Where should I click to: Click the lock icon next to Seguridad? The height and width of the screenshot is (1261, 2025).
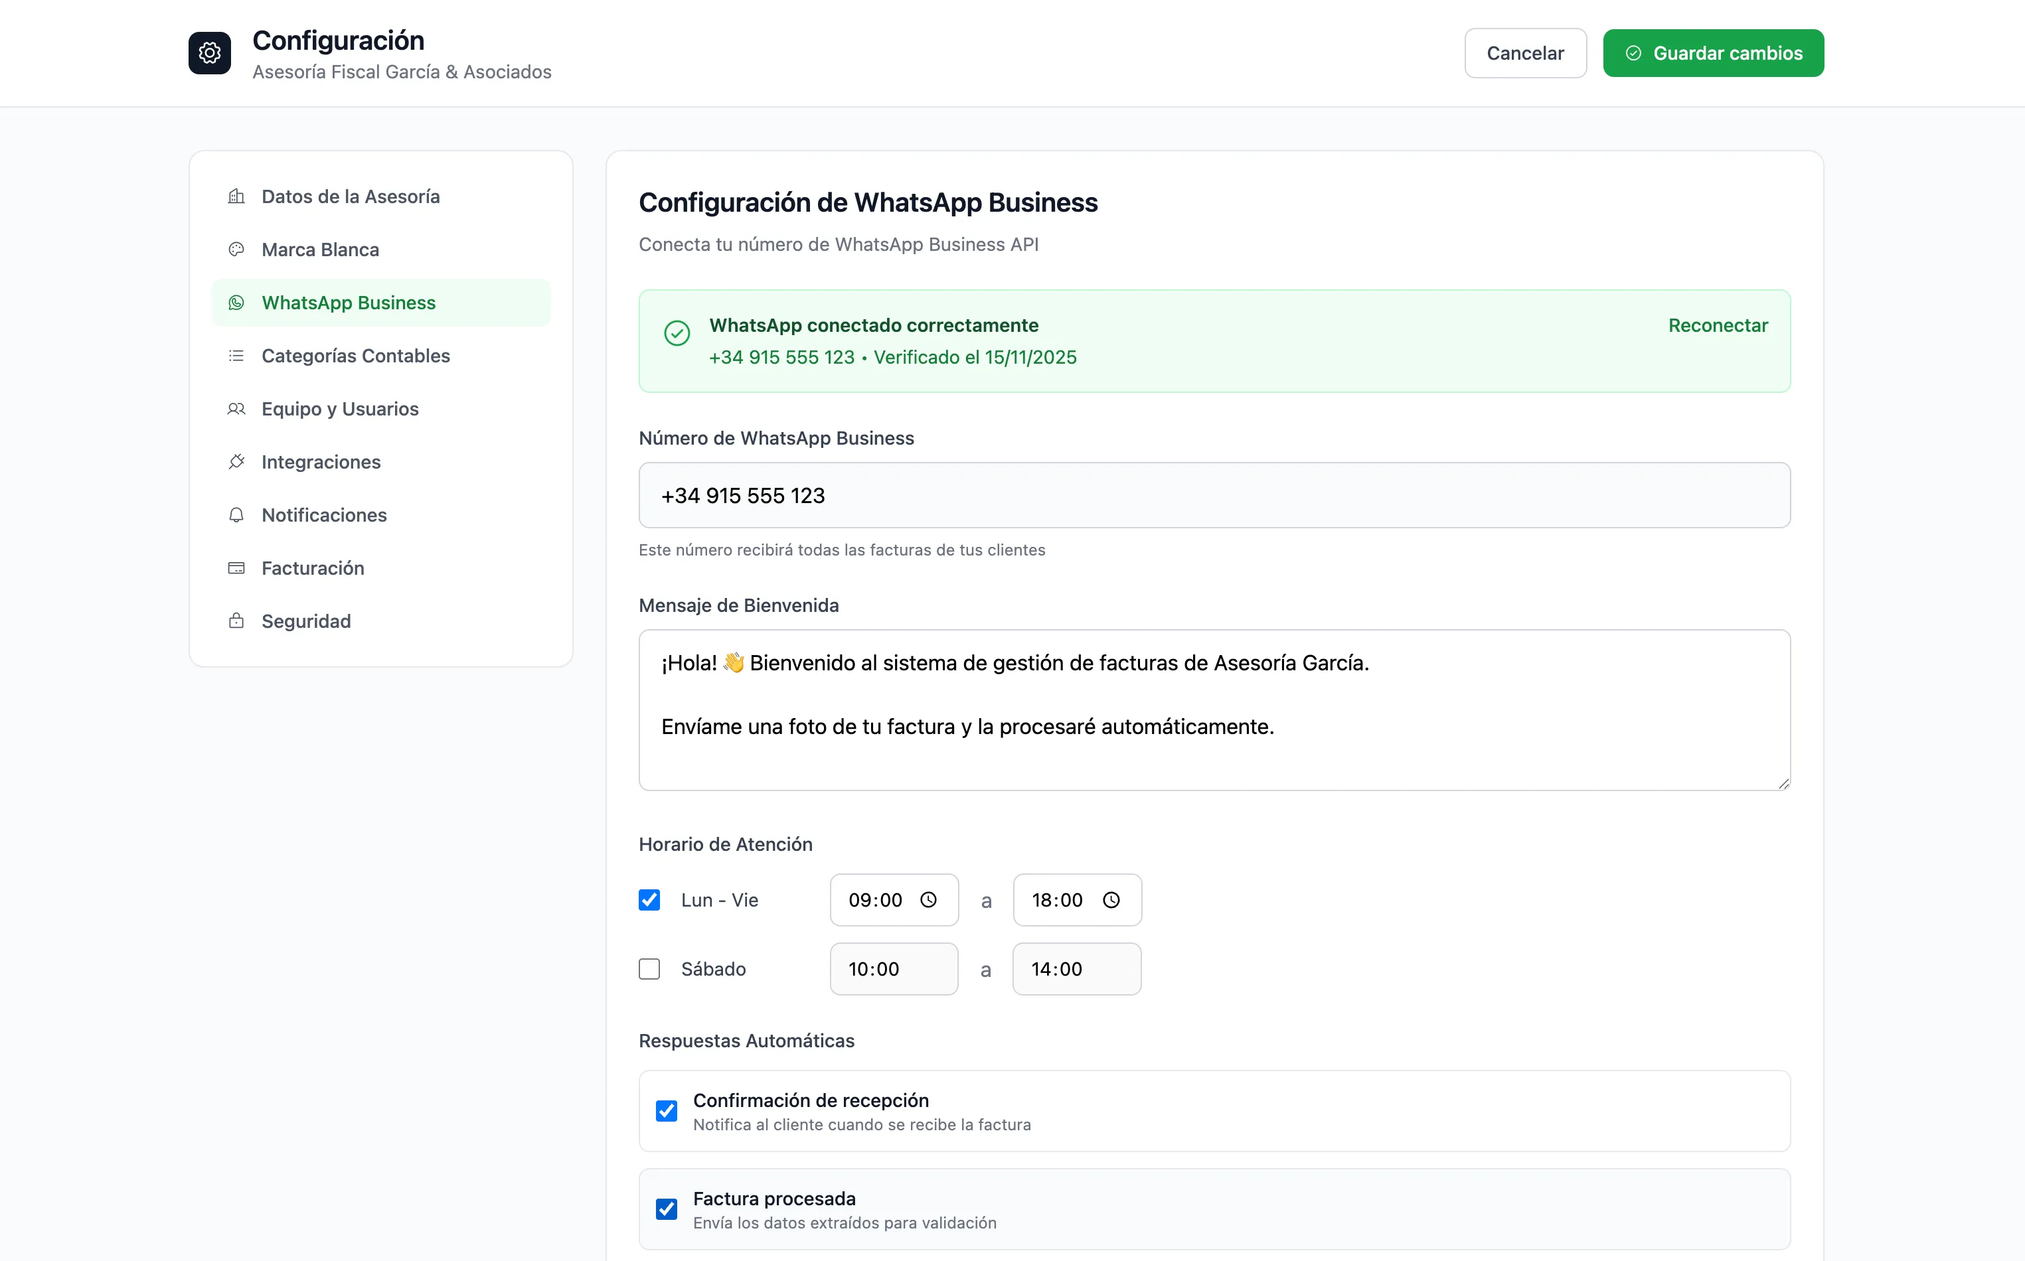pos(236,621)
